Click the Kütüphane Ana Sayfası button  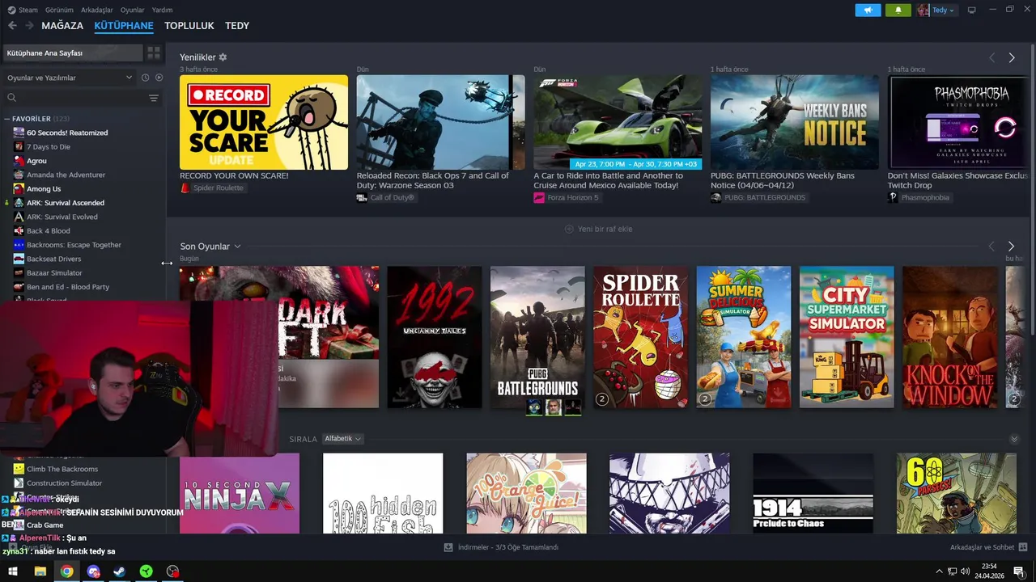[x=72, y=53]
